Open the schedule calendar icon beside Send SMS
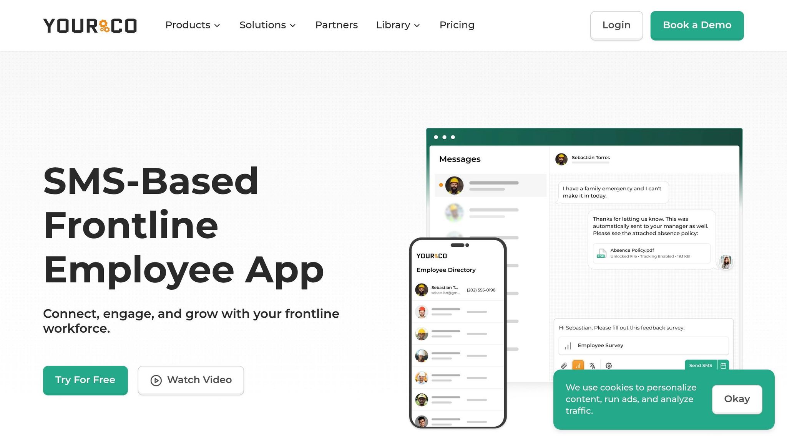787x442 pixels. (723, 366)
